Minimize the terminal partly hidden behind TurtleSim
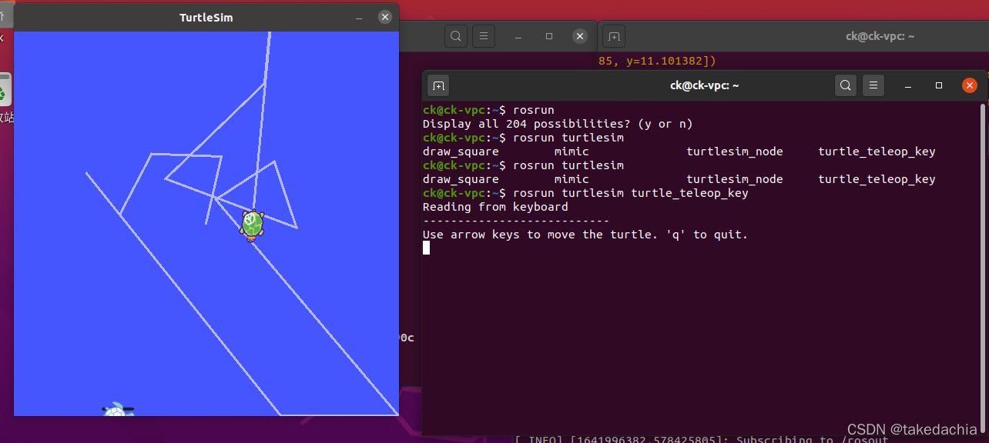The width and height of the screenshot is (989, 443). pyautogui.click(x=518, y=36)
